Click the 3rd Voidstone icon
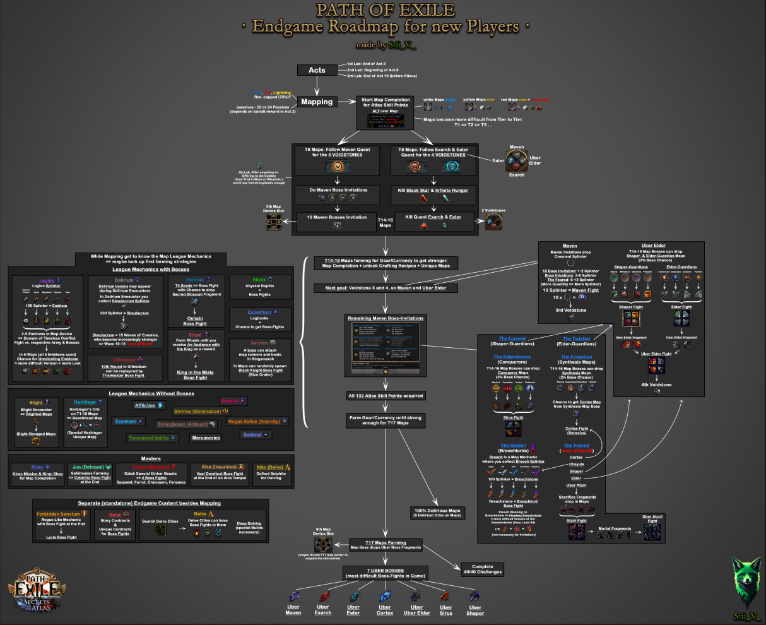Screen dimensions: 766x625 [570, 318]
